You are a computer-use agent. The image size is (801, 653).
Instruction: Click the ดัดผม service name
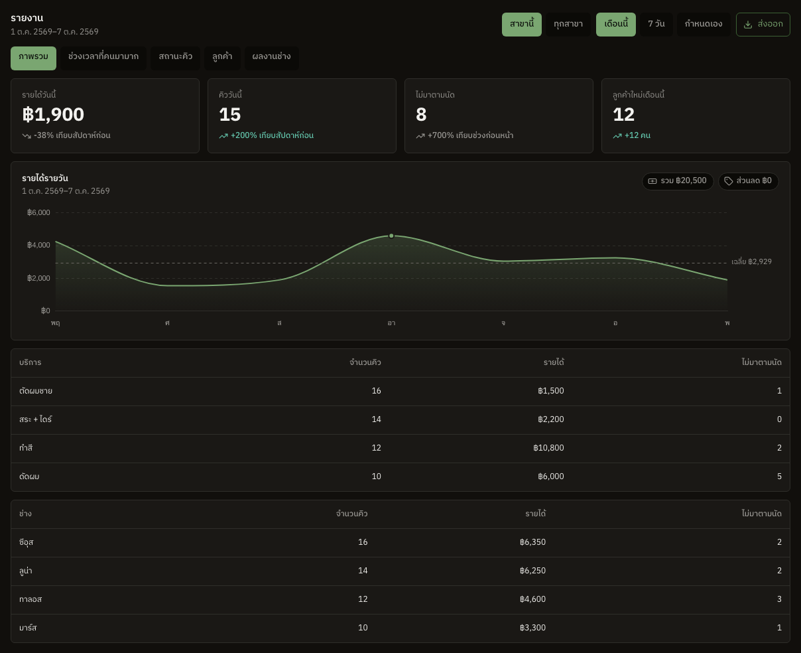pos(29,476)
